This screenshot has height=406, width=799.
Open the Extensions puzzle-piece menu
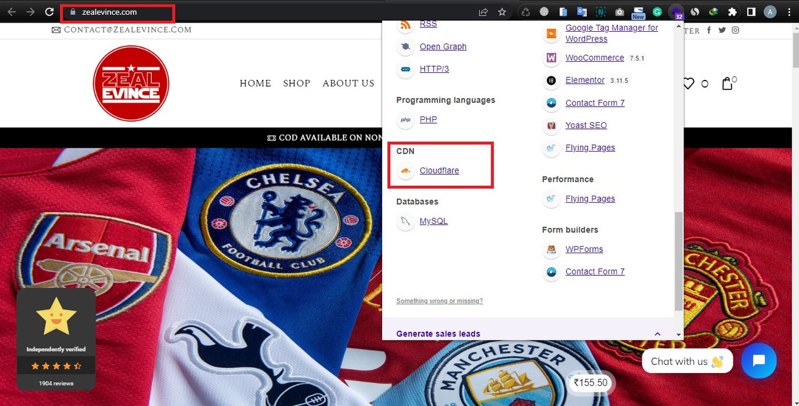732,12
